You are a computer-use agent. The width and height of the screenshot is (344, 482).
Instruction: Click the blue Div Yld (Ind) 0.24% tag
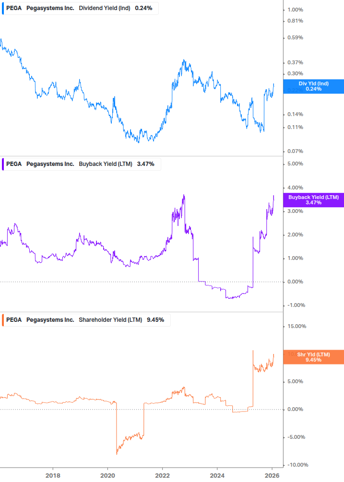pyautogui.click(x=314, y=86)
